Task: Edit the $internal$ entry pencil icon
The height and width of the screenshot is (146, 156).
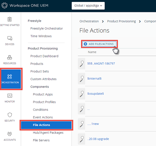Action: click(x=81, y=80)
